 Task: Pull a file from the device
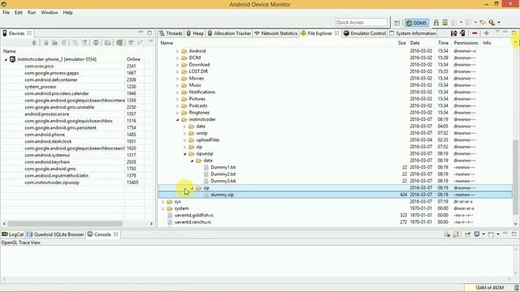[x=453, y=33]
